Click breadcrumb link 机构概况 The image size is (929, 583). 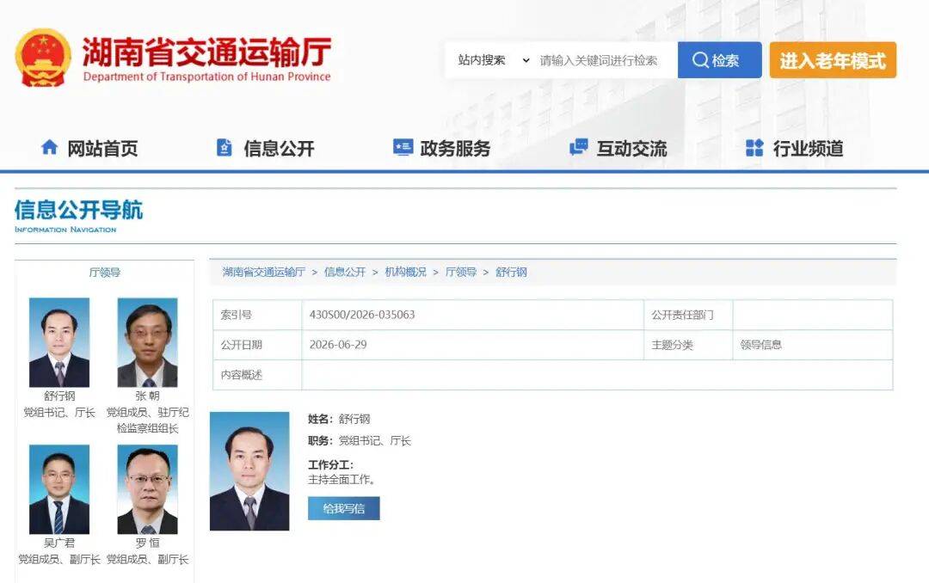click(x=405, y=272)
